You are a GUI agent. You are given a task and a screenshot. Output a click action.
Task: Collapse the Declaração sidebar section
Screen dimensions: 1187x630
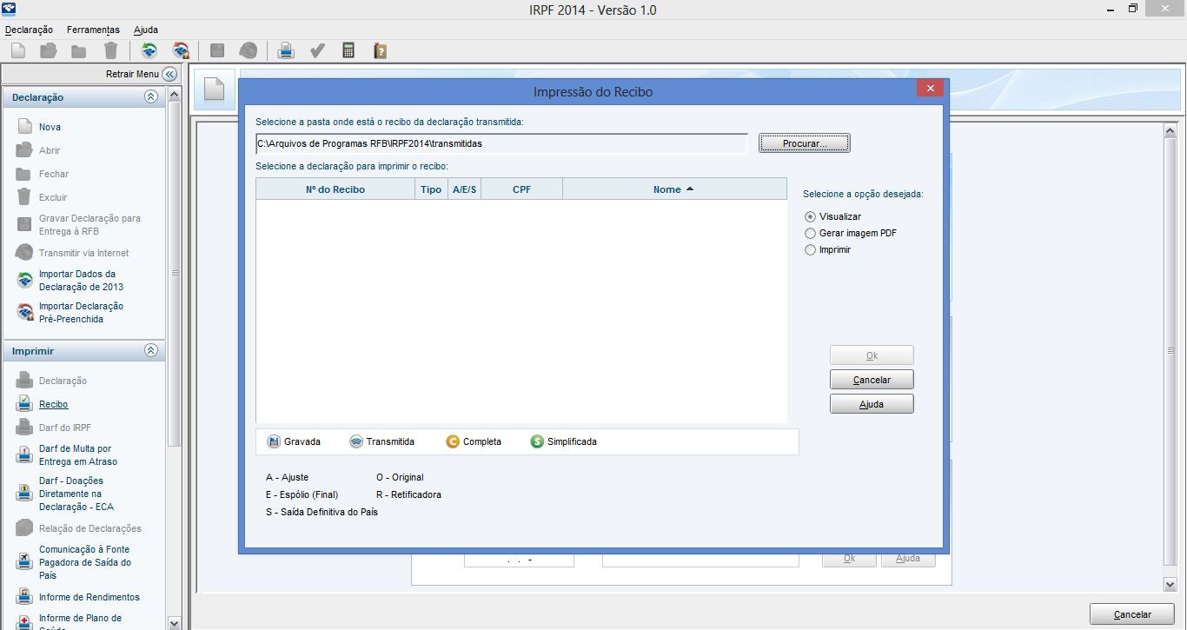click(151, 97)
